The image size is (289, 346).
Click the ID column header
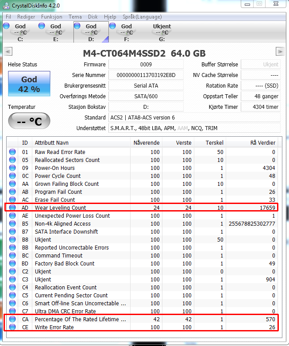[x=25, y=143]
